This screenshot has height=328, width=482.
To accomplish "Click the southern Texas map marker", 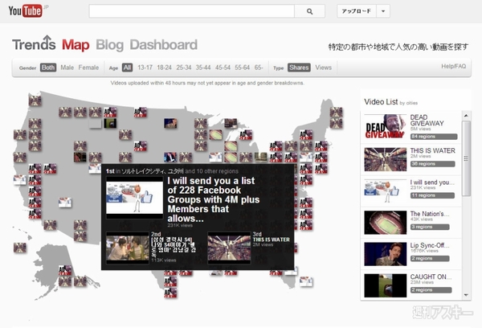I will pyautogui.click(x=170, y=293).
